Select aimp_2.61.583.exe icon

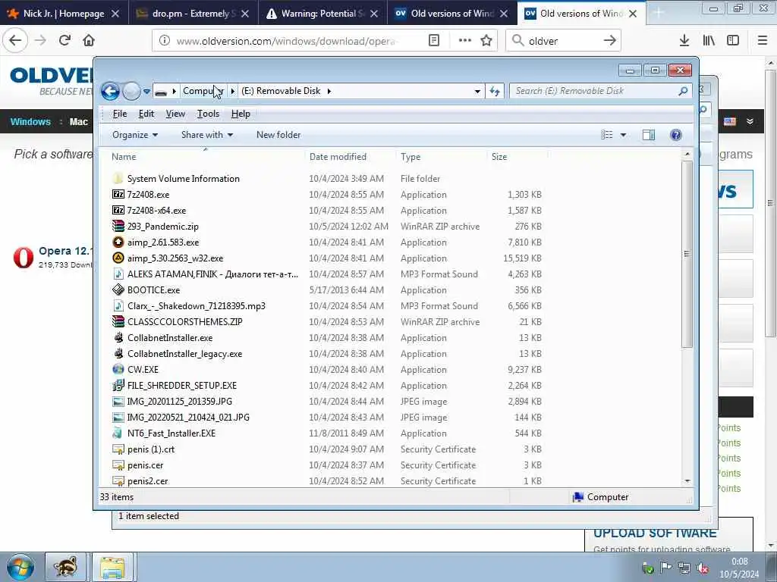point(118,242)
